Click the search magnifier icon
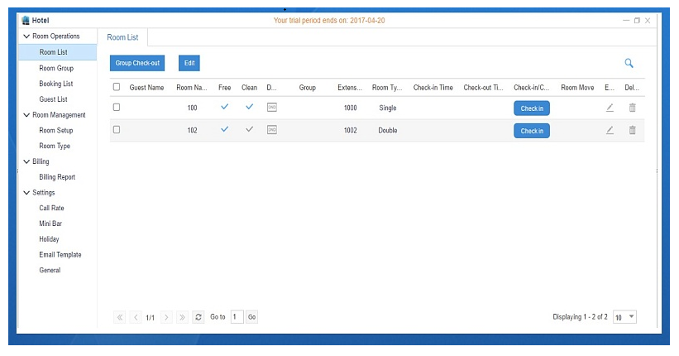This screenshot has height=356, width=679. tap(629, 63)
